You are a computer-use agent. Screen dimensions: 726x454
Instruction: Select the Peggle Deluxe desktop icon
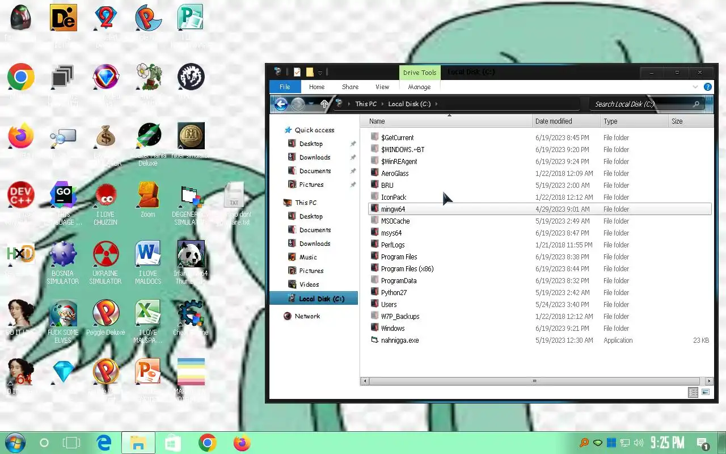pyautogui.click(x=105, y=313)
